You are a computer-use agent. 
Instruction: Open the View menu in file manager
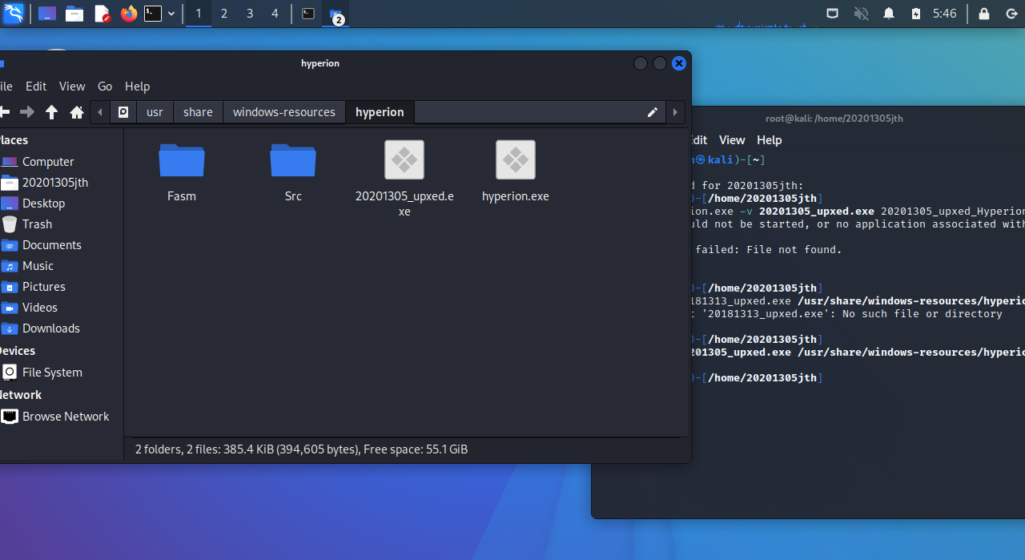(72, 86)
